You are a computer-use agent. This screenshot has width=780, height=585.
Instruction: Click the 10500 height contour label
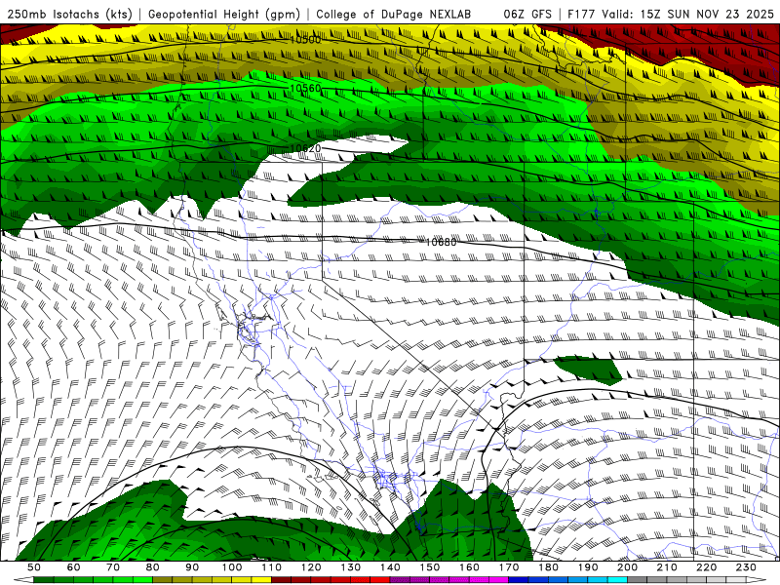[x=305, y=40]
